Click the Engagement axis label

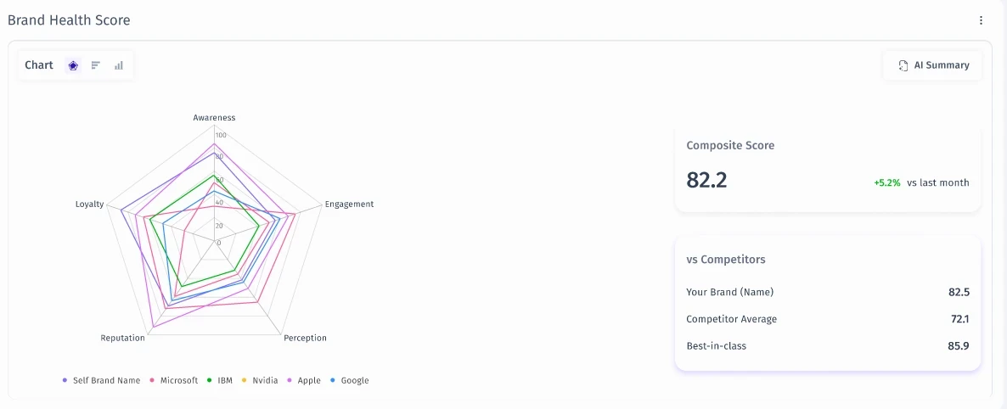coord(349,204)
